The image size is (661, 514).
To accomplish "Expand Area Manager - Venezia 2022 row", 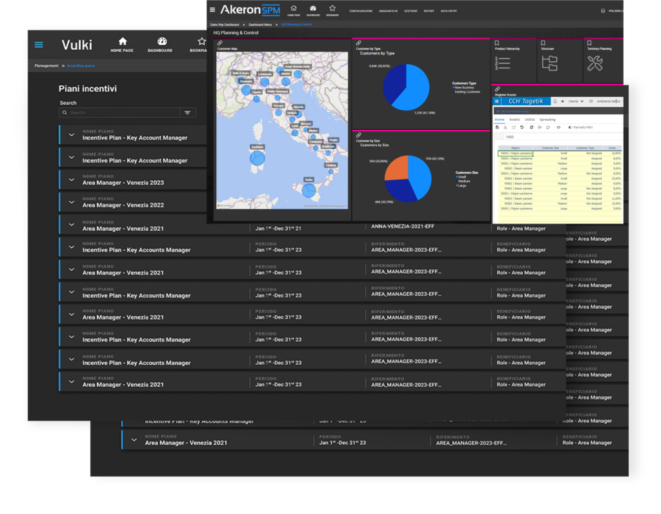I will coord(72,202).
